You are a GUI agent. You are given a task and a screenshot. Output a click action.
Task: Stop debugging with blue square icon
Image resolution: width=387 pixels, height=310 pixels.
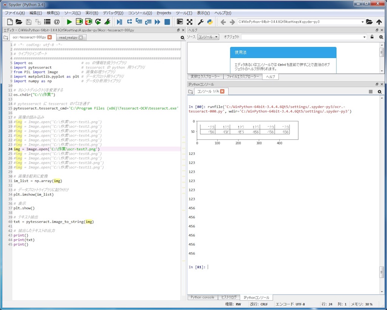click(x=167, y=22)
